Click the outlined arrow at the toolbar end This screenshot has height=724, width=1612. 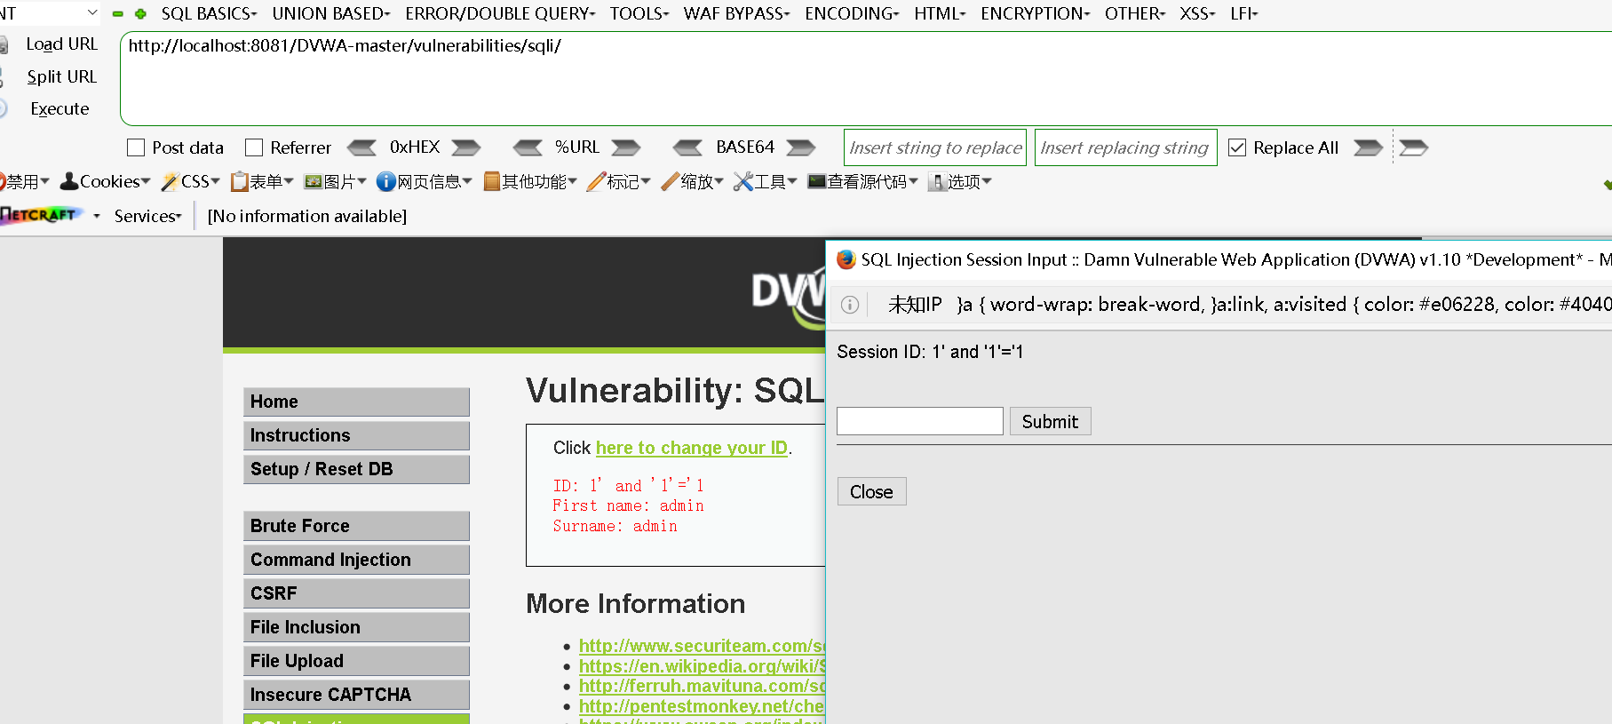tap(1413, 147)
